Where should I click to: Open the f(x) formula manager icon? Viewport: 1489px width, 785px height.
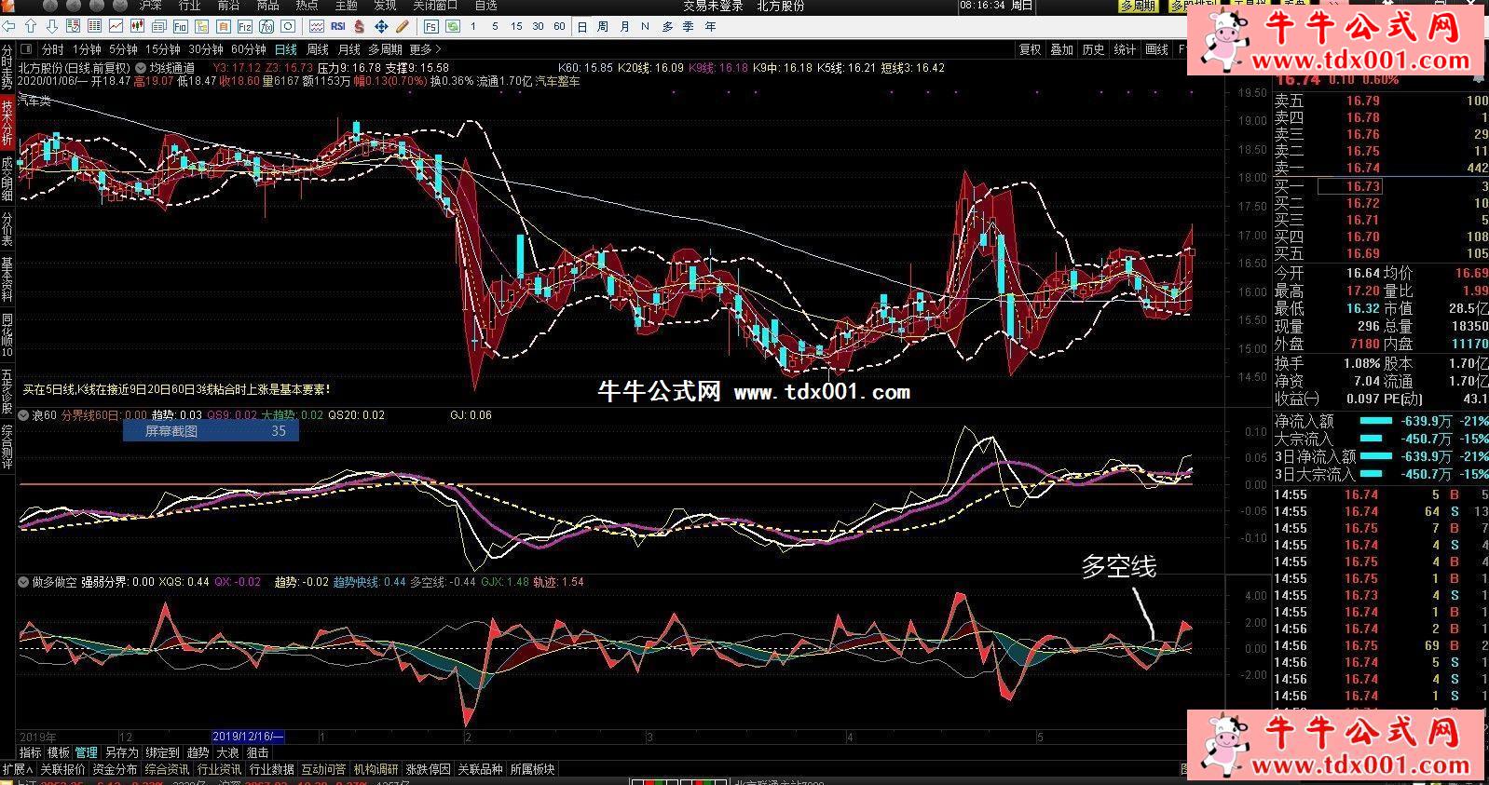268,27
